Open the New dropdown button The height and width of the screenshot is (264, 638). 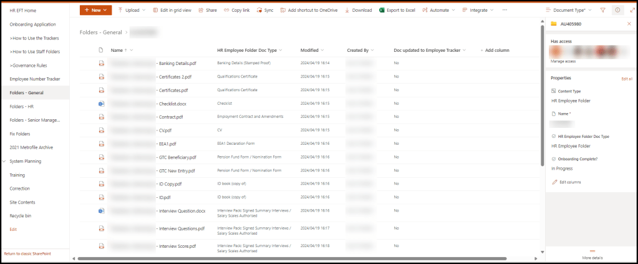(x=95, y=11)
